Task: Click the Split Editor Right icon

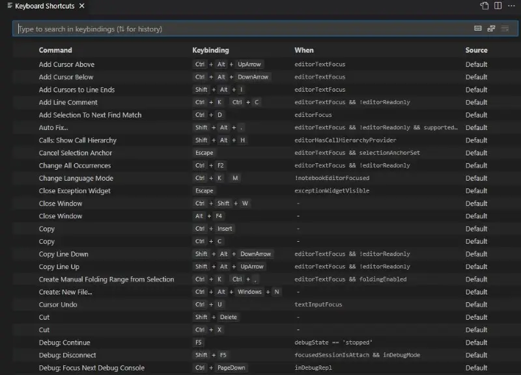Action: click(x=498, y=6)
